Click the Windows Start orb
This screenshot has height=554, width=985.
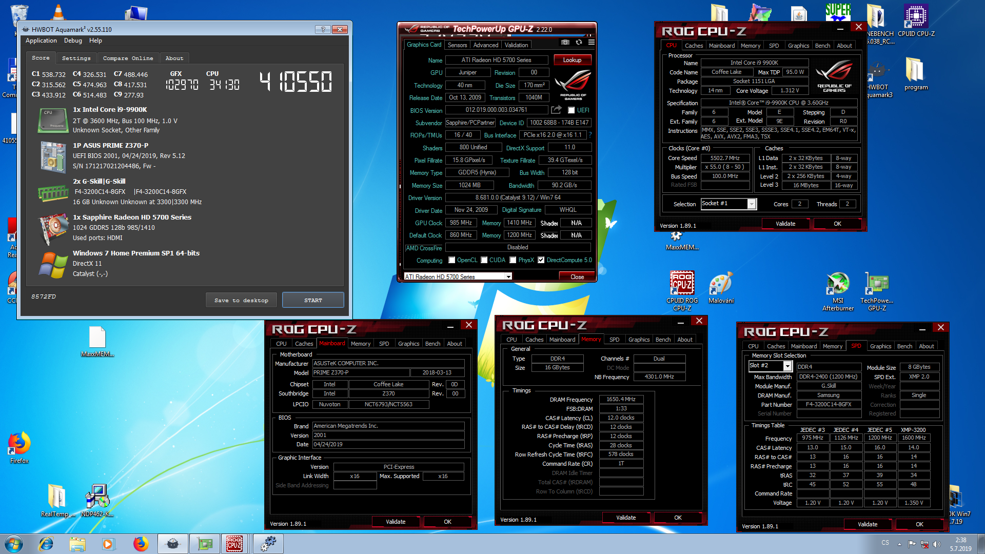14,544
